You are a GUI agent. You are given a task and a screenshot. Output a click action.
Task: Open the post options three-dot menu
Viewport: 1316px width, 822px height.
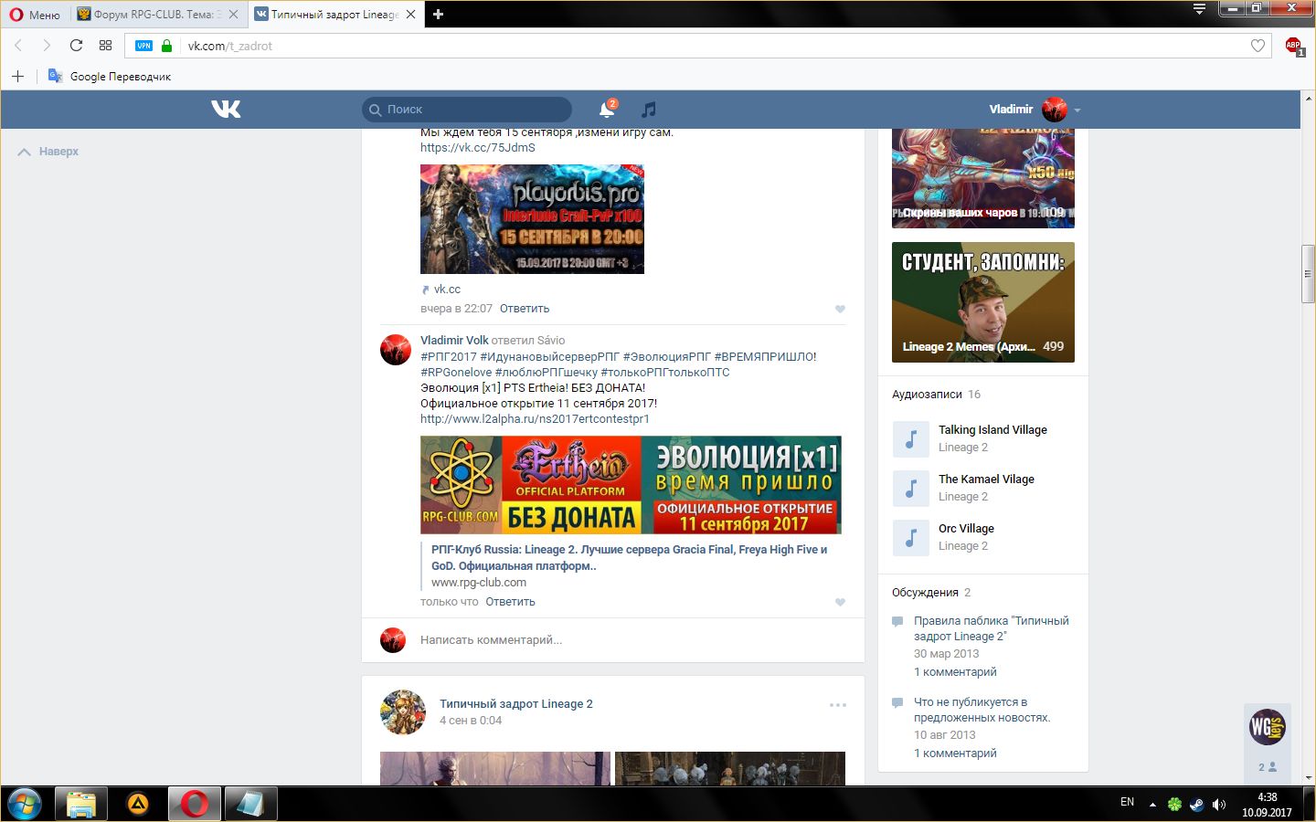pos(838,705)
